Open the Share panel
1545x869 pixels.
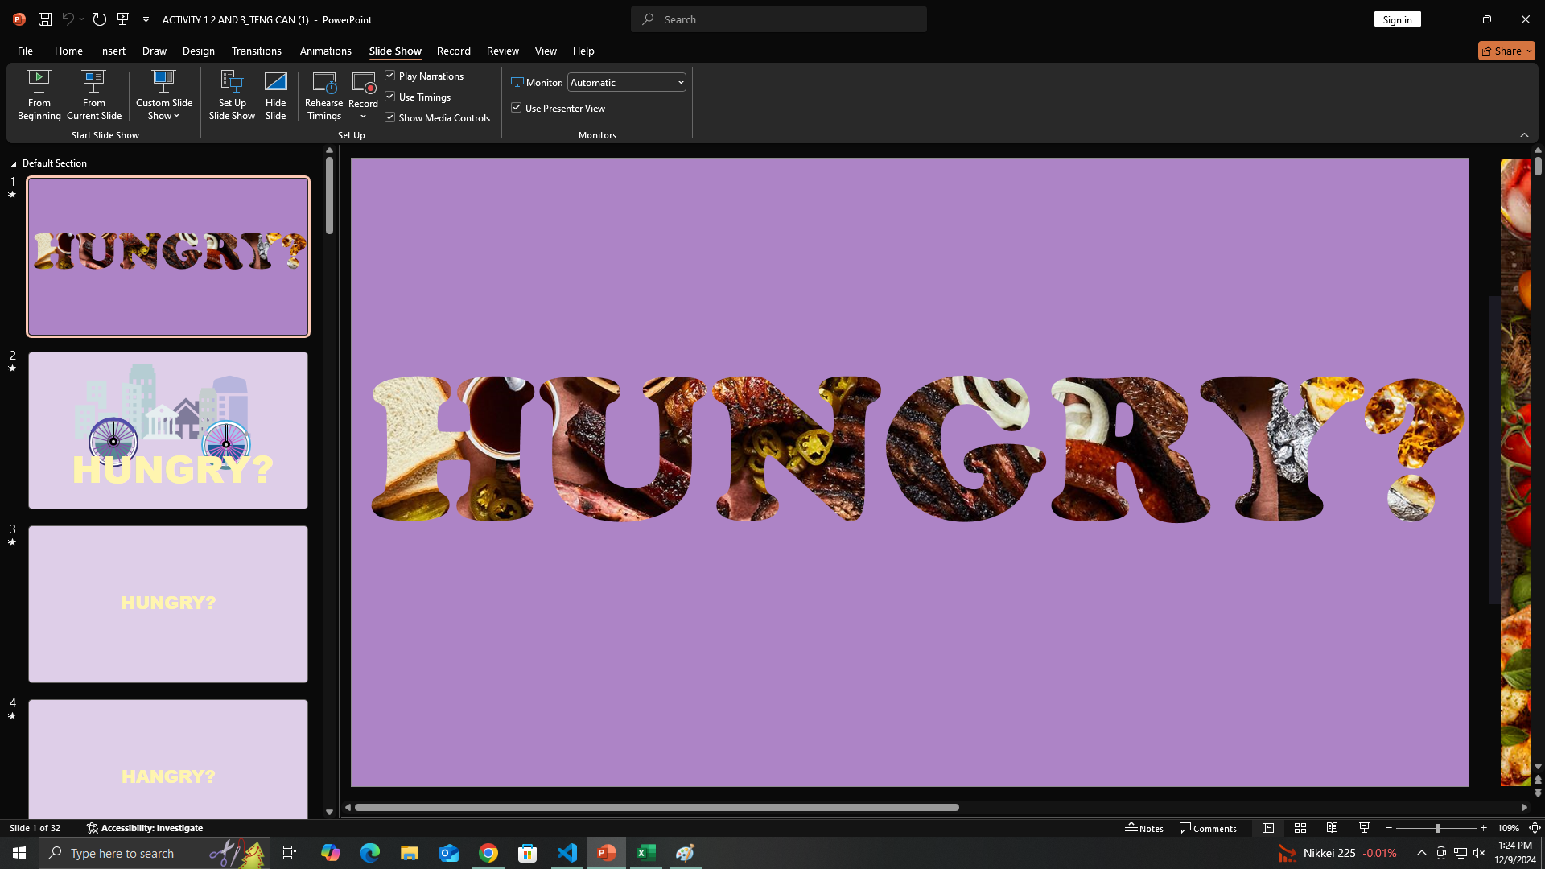point(1506,50)
